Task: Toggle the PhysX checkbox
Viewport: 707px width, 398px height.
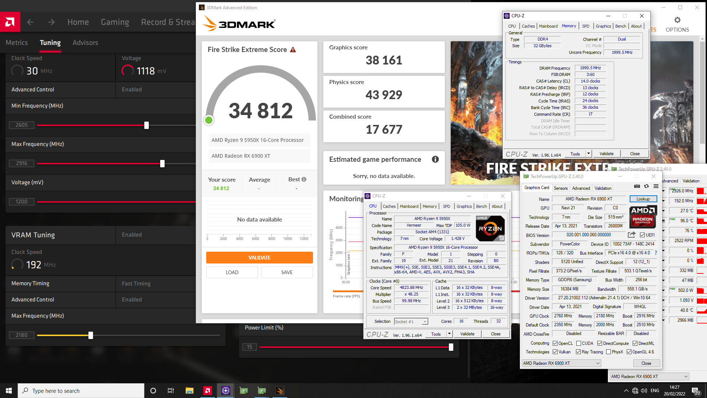Action: pyautogui.click(x=608, y=352)
